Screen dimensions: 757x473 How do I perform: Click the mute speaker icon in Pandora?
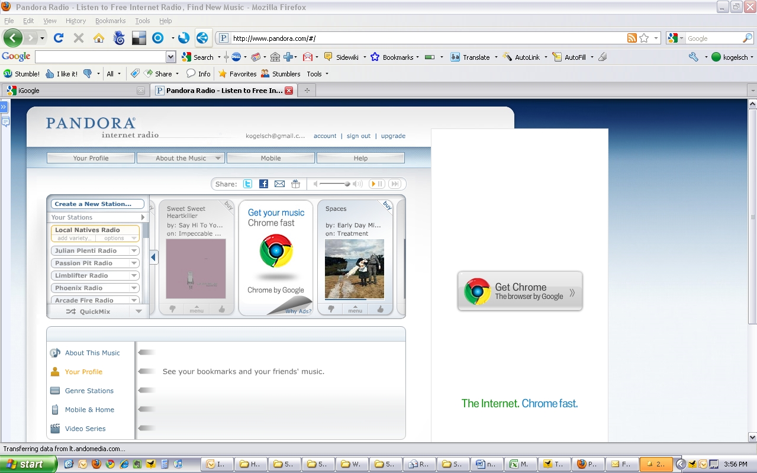[315, 184]
